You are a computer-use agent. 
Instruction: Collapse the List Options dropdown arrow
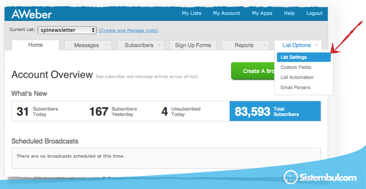point(317,45)
